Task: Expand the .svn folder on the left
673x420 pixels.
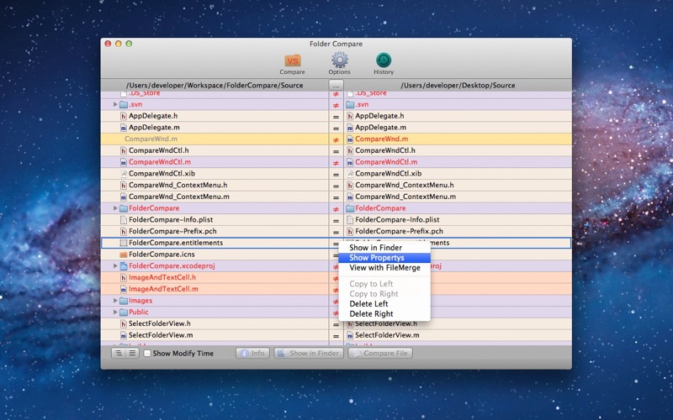Action: [x=115, y=104]
